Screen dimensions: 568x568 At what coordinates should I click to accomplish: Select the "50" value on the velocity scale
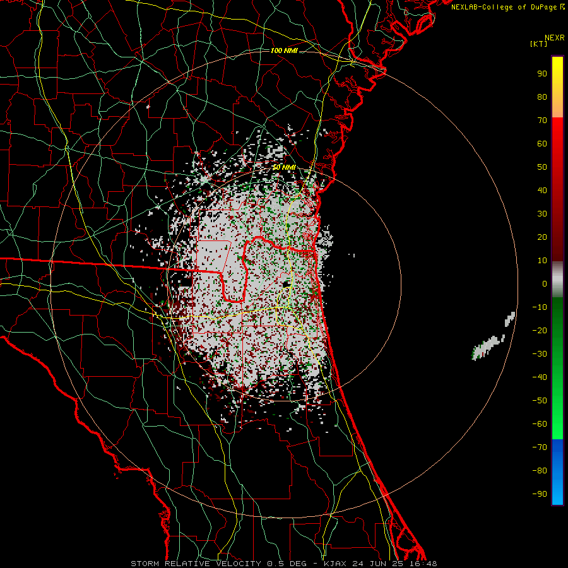point(542,167)
